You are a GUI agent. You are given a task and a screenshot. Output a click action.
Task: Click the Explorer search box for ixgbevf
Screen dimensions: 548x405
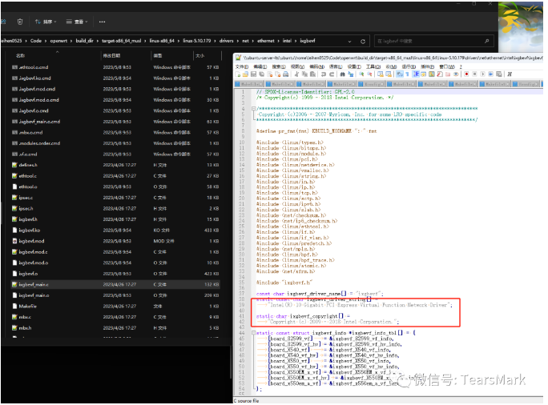[433, 41]
